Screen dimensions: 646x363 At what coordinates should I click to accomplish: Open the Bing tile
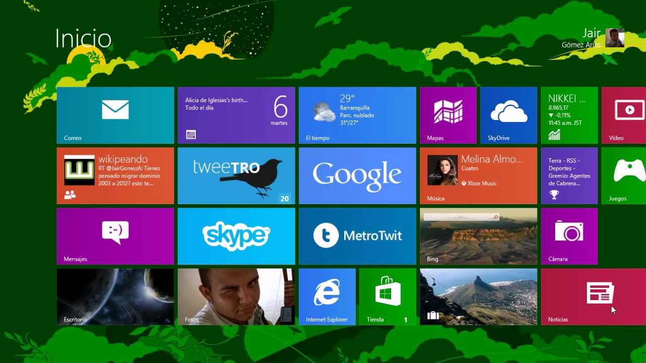[x=478, y=236]
